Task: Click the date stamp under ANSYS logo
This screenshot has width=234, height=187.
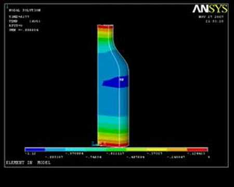Action: coord(211,17)
